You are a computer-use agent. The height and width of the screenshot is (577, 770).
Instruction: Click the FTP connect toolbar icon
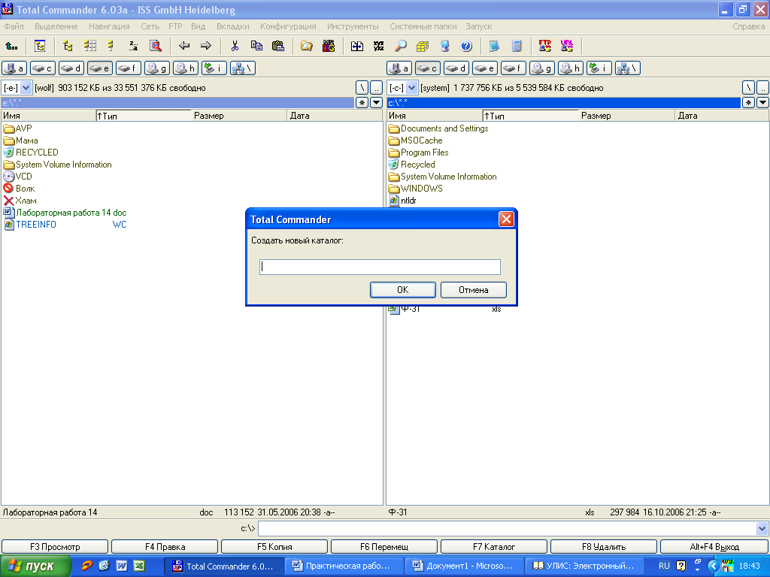(x=545, y=46)
